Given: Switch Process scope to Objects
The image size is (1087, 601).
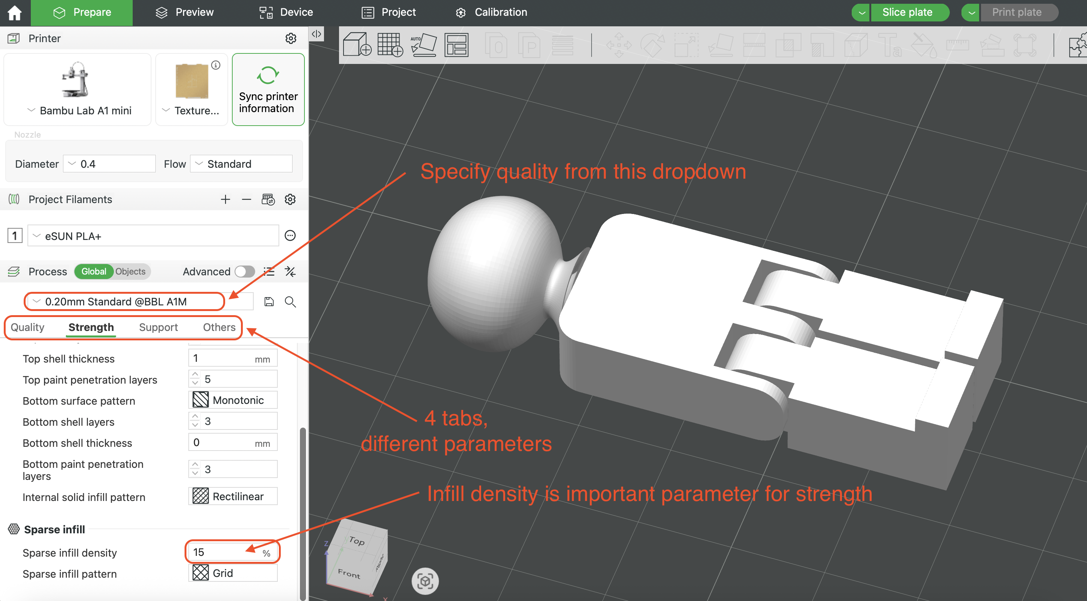Looking at the screenshot, I should tap(130, 272).
